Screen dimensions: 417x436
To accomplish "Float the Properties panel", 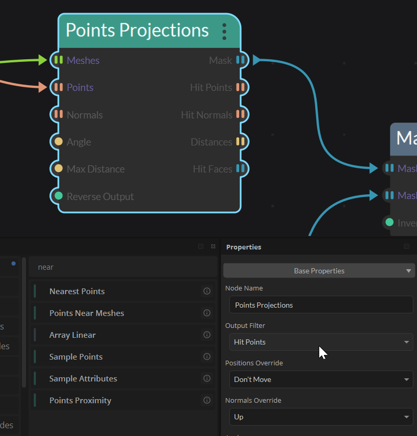I will tap(407, 246).
